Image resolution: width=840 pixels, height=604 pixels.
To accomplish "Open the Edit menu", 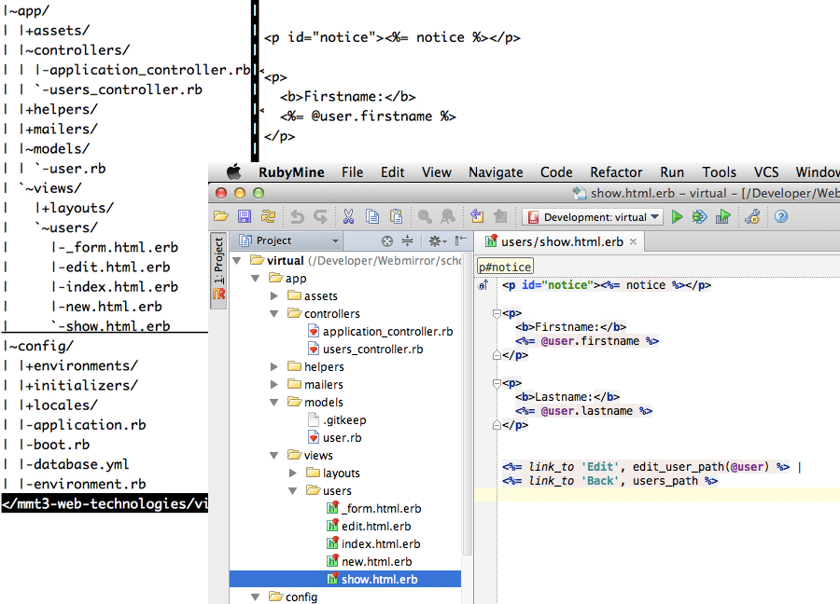I will (393, 172).
